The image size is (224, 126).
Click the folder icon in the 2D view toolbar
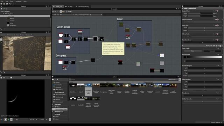(x=11, y=78)
